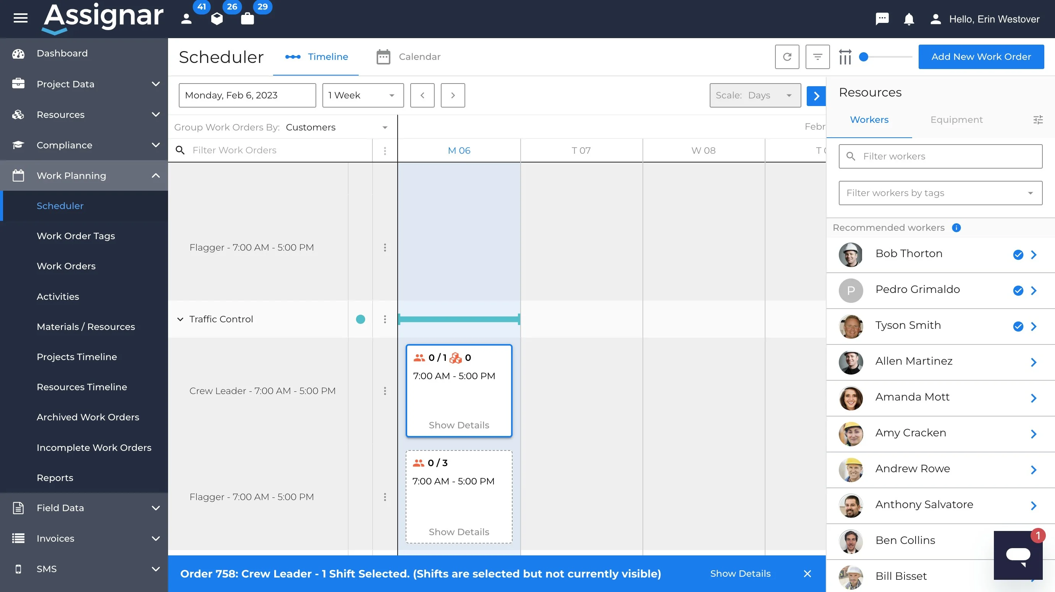This screenshot has width=1055, height=592.
Task: Click the refresh scheduler icon
Action: tap(787, 57)
